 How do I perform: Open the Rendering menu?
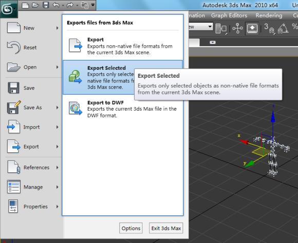tap(269, 15)
